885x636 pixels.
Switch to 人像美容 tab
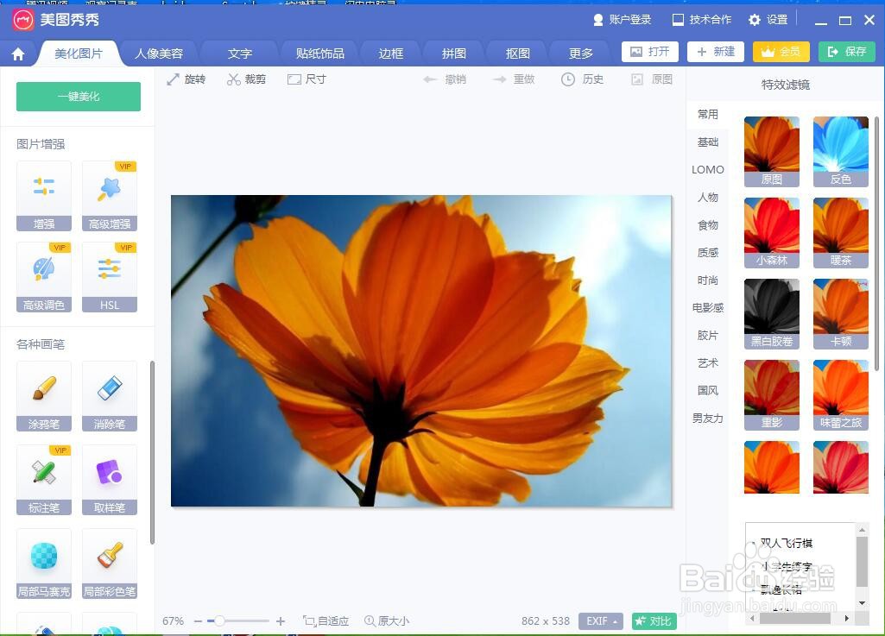[159, 54]
